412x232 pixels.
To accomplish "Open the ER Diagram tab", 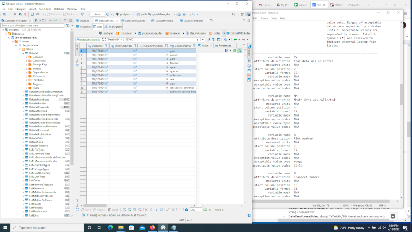I will point(113,26).
